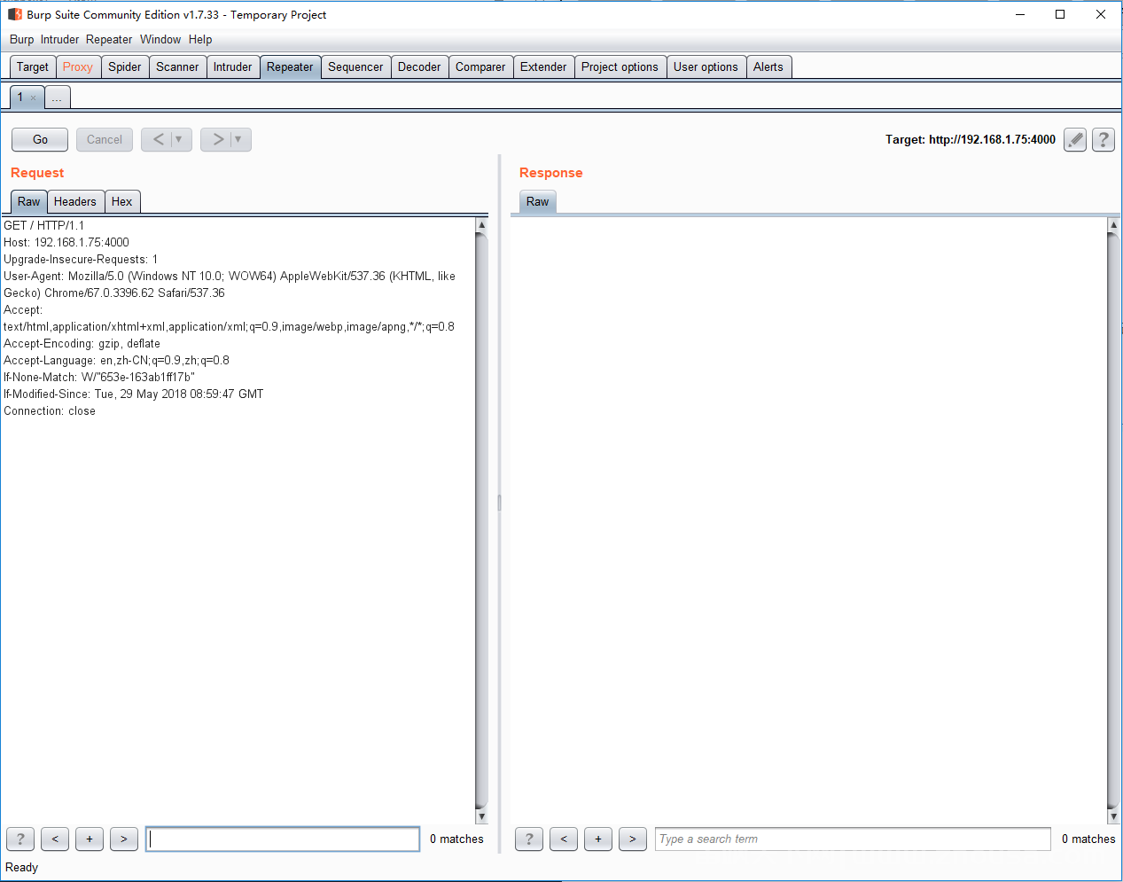Go to previous match in response search
The height and width of the screenshot is (882, 1123).
coord(564,839)
